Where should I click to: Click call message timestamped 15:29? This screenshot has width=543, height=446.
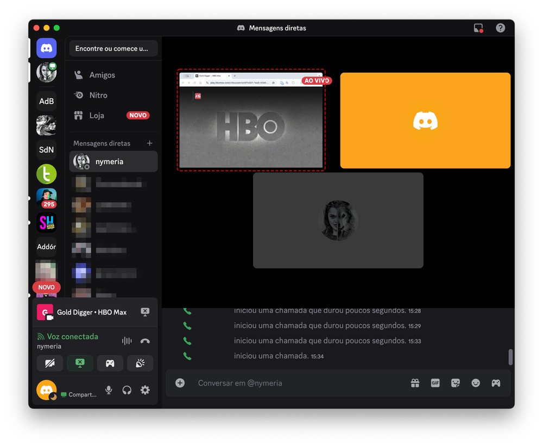[x=327, y=325]
